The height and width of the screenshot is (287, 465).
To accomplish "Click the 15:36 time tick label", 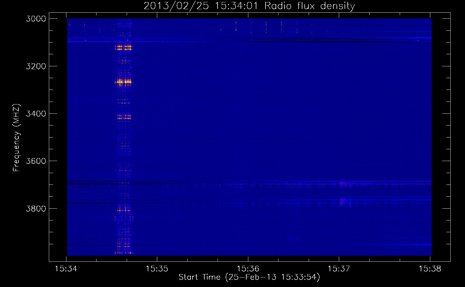I will [x=248, y=269].
